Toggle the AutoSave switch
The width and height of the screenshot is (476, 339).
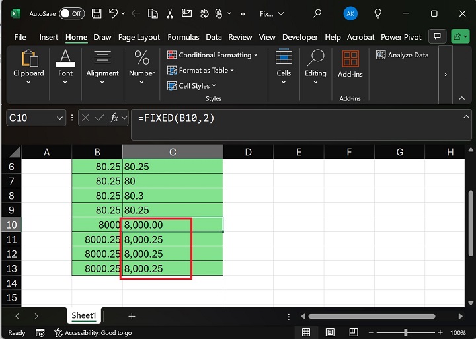71,13
